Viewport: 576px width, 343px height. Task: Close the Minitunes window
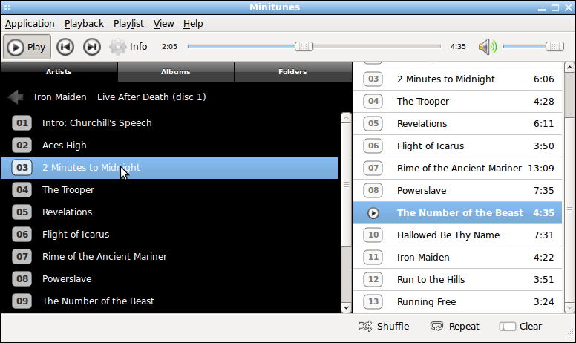pos(569,7)
